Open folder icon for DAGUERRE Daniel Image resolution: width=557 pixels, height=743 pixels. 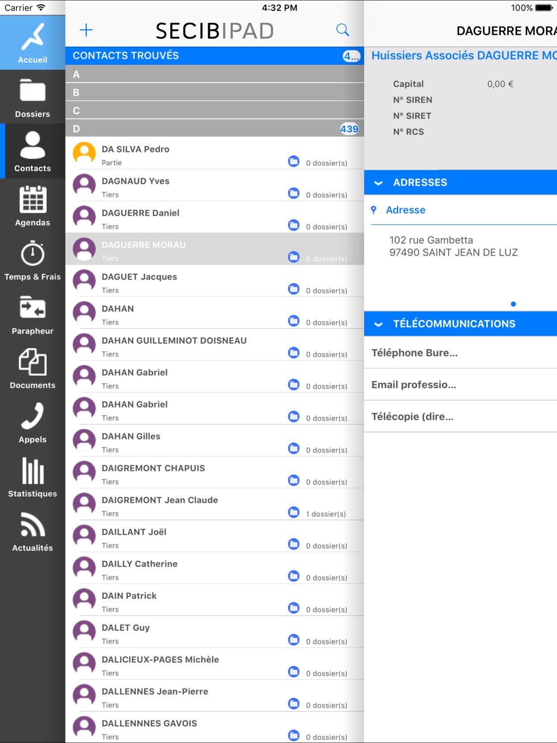pos(294,225)
